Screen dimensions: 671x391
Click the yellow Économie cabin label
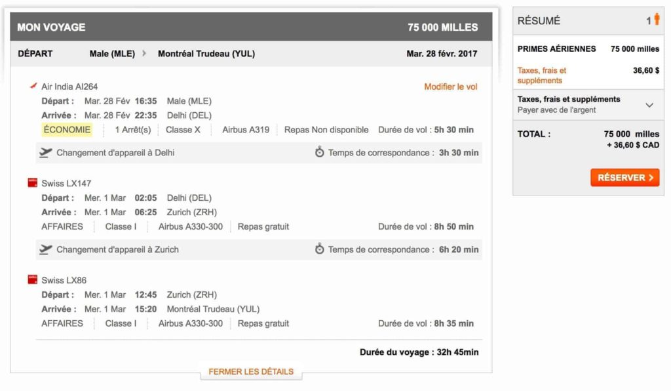67,130
